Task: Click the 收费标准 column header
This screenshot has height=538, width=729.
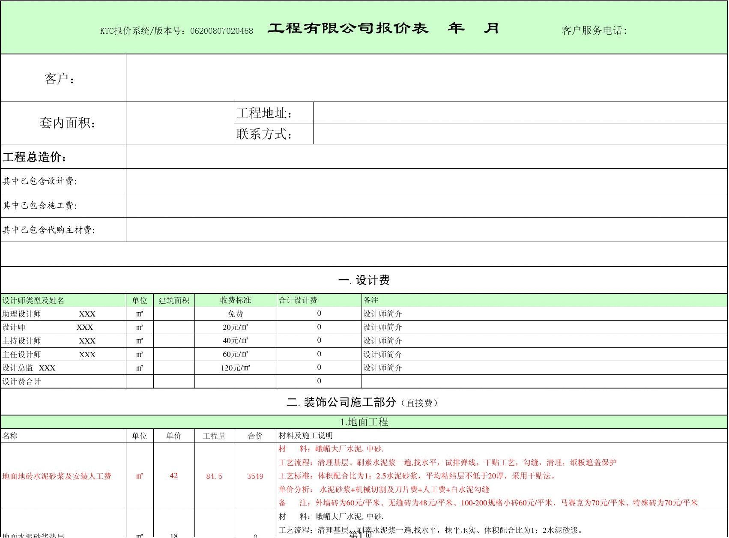Action: [236, 300]
